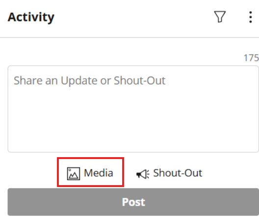Click the Activity panel heading
259x217 pixels.
(x=31, y=17)
